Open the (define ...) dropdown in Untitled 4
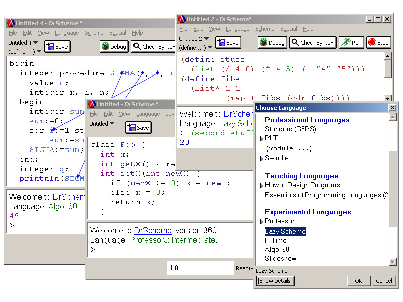The width and height of the screenshot is (403, 302). [25, 52]
